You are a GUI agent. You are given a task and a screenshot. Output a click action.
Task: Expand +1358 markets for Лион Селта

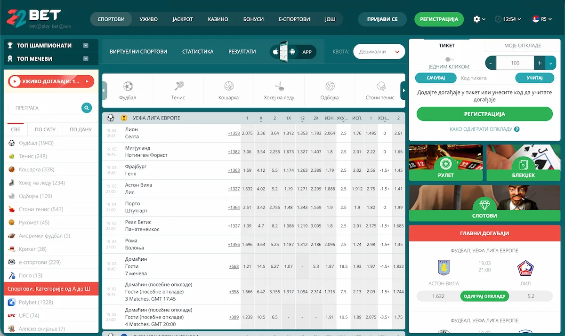(234, 133)
